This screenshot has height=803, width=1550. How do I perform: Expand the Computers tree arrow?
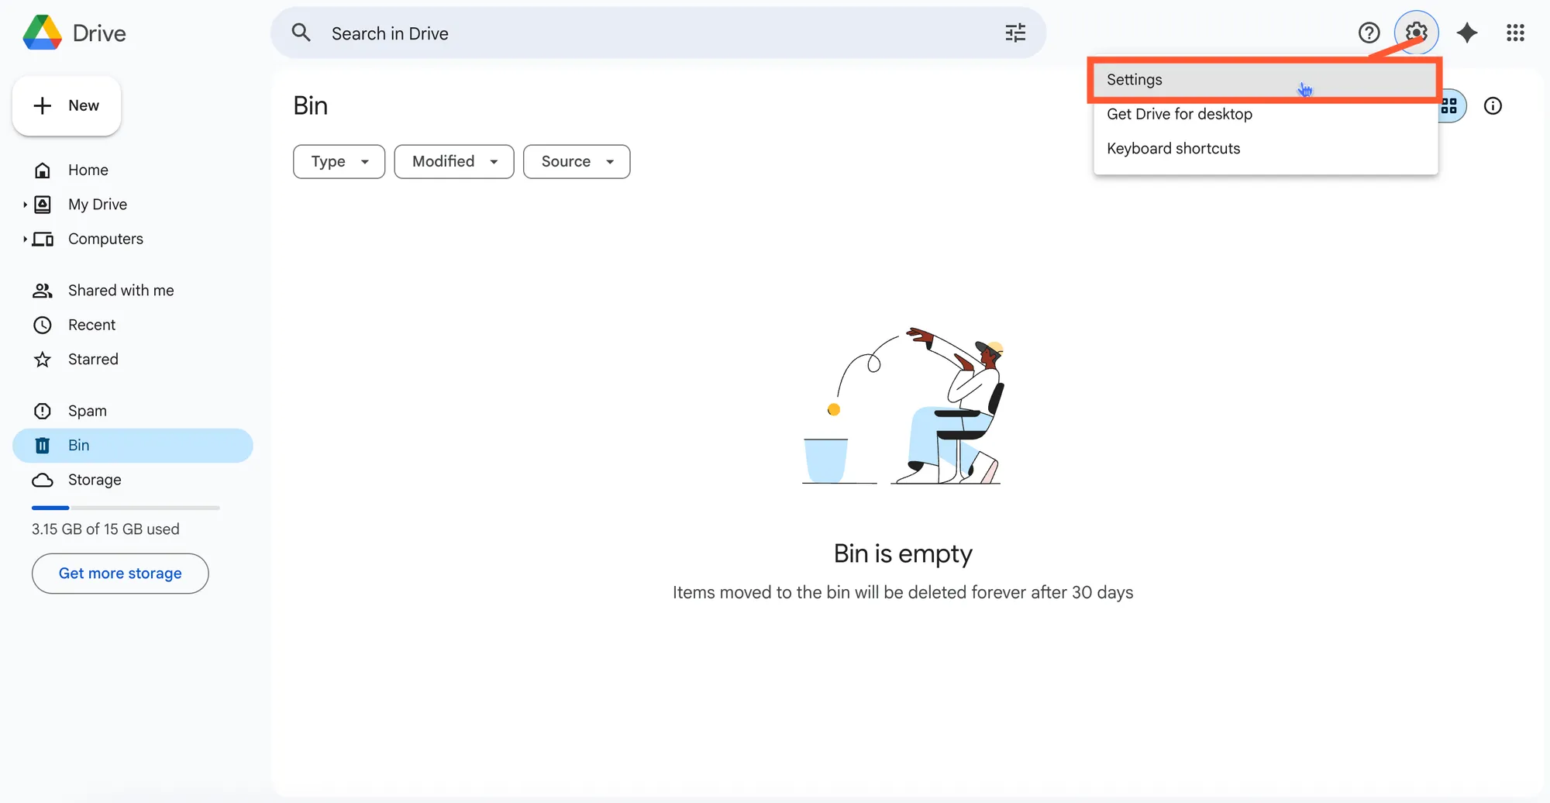click(x=25, y=240)
